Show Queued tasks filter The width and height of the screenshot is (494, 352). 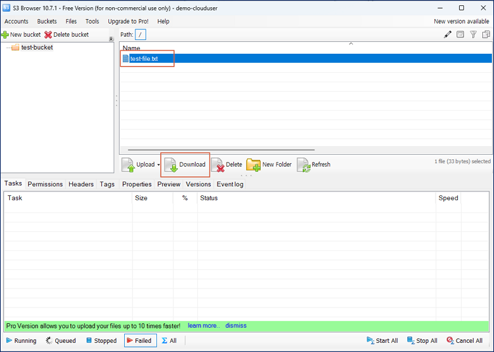[61, 341]
